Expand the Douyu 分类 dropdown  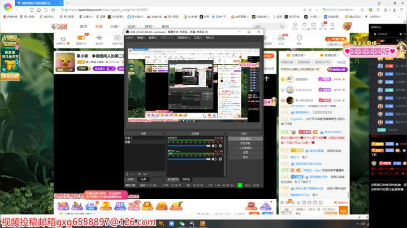(x=115, y=27)
